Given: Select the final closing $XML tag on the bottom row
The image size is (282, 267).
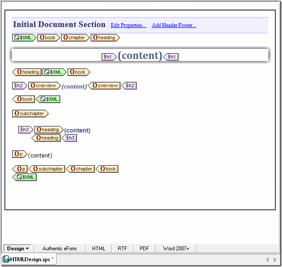Looking at the screenshot, I should pos(24,177).
